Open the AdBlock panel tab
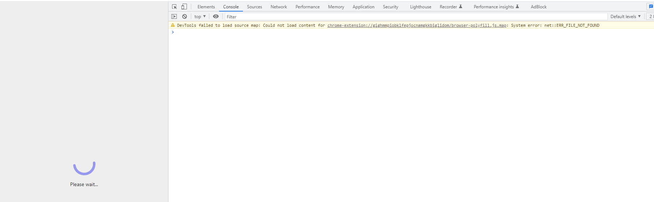This screenshot has width=654, height=202. click(539, 7)
